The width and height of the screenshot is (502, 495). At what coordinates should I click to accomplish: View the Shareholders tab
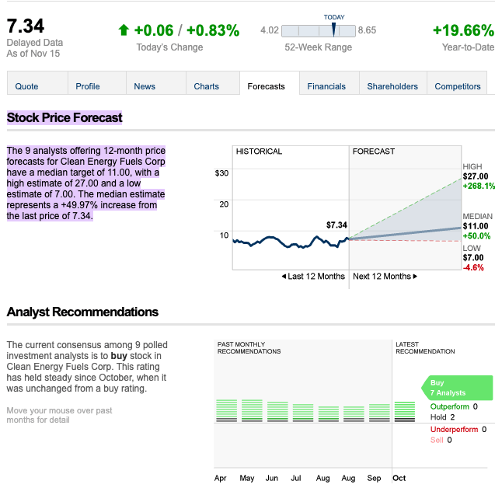(x=392, y=86)
